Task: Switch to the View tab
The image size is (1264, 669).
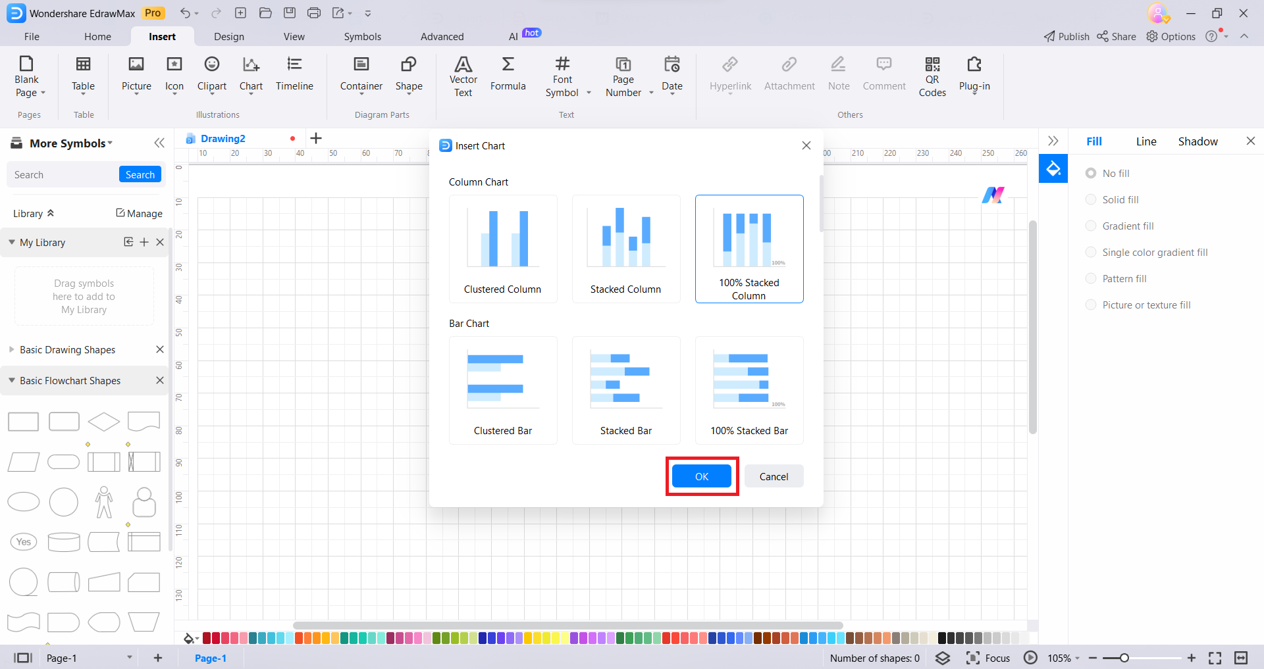Action: 294,37
